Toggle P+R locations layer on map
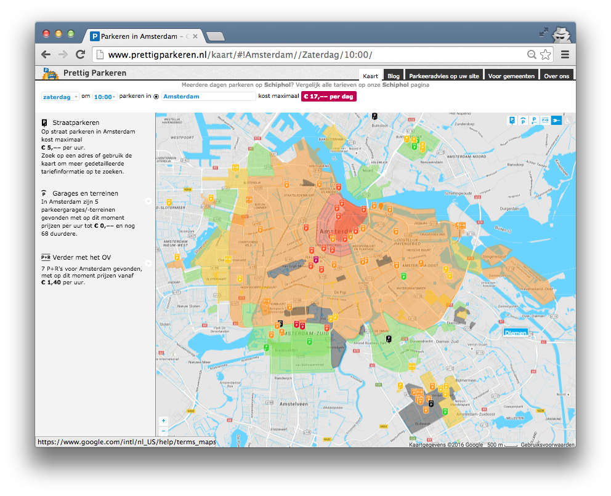The width and height of the screenshot is (611, 496). pos(545,121)
